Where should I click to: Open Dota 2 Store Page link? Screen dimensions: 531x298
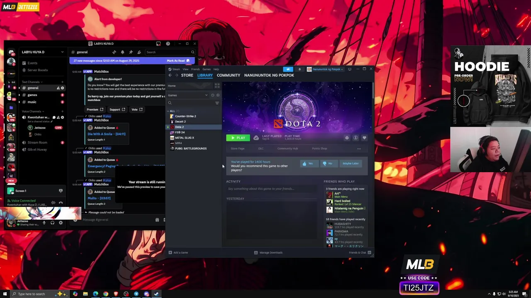238,149
